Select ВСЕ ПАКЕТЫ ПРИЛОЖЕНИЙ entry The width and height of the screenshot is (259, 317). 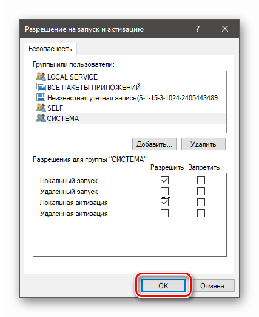coord(129,88)
